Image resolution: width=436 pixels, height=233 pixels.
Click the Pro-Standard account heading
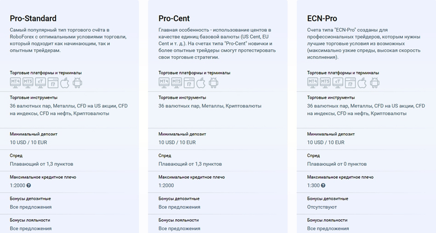tap(33, 18)
